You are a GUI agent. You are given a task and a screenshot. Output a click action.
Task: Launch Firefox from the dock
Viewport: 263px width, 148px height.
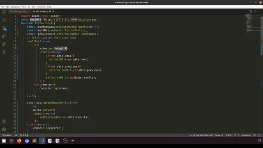tap(19, 141)
